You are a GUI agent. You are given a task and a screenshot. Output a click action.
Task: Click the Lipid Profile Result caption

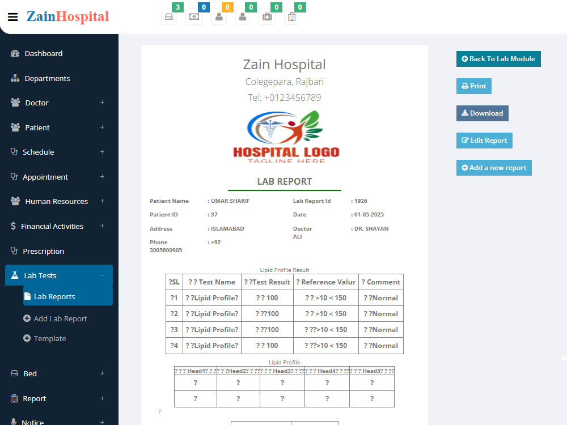tap(285, 270)
